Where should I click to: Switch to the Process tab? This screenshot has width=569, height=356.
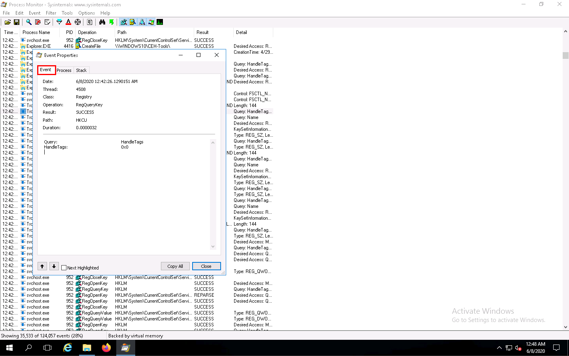click(64, 70)
